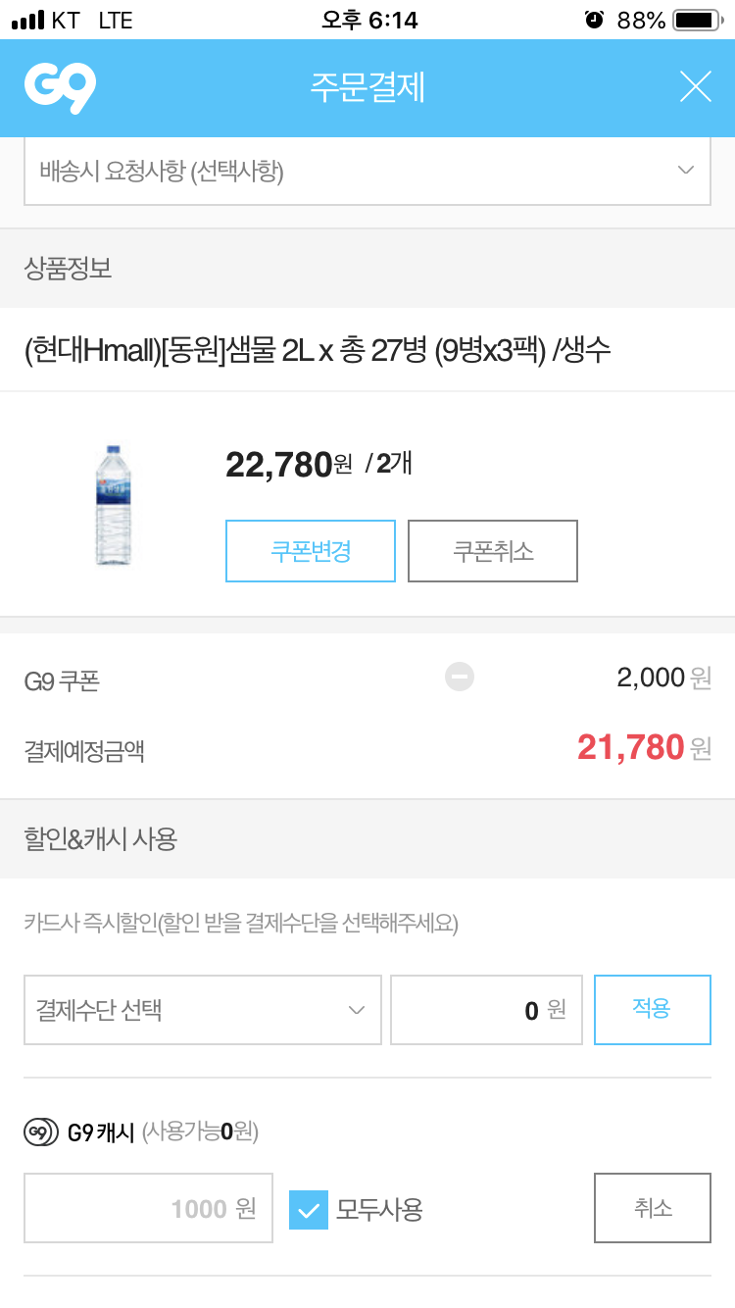This screenshot has height=1308, width=735.
Task: Tap the card discount amount field
Action: (x=486, y=1010)
